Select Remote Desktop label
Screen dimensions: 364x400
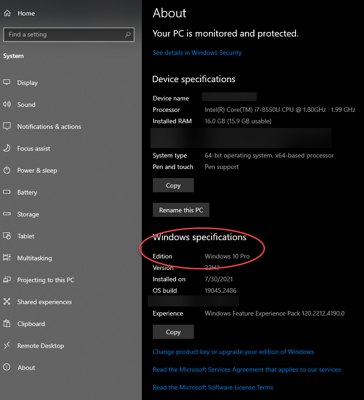41,346
